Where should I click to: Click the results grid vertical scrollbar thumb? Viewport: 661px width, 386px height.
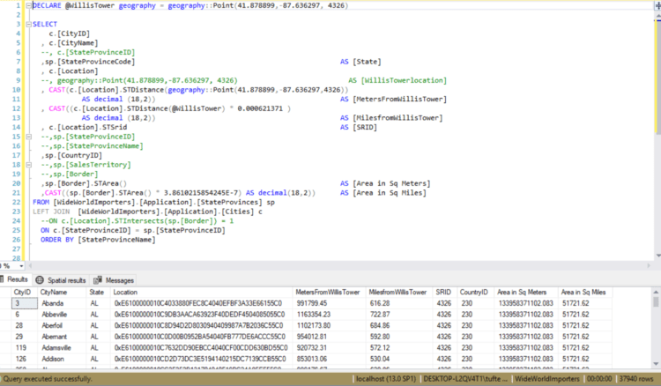(x=656, y=302)
